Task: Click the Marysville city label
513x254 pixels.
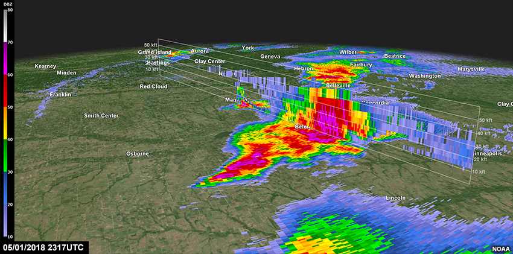Action: click(471, 69)
